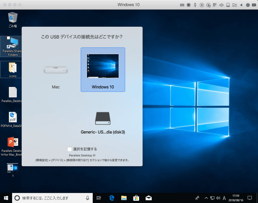Click the hard disk icon in title bar

pos(228,5)
